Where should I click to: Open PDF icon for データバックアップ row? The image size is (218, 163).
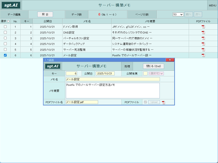point(203,44)
